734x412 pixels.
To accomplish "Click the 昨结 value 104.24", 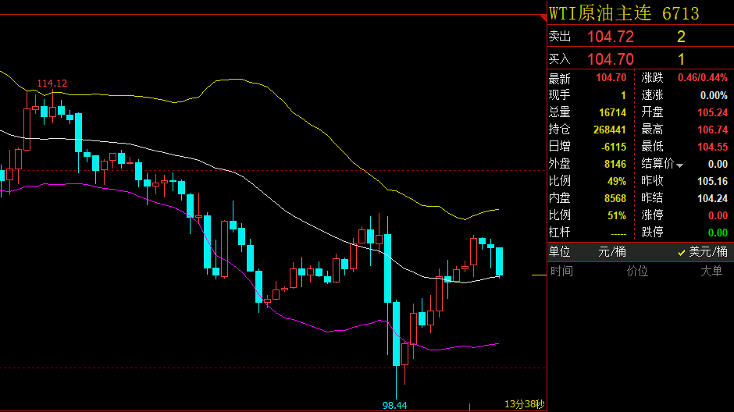I will coord(712,198).
